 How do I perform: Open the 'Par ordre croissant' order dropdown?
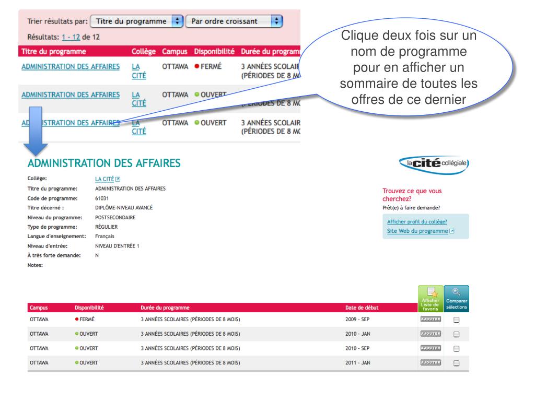click(234, 21)
